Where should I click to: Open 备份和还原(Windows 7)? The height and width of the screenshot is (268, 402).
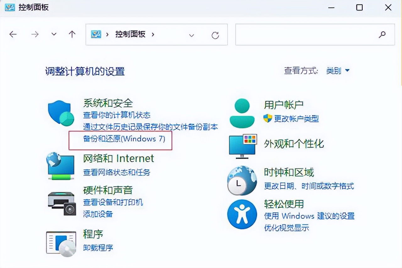[x=124, y=139]
